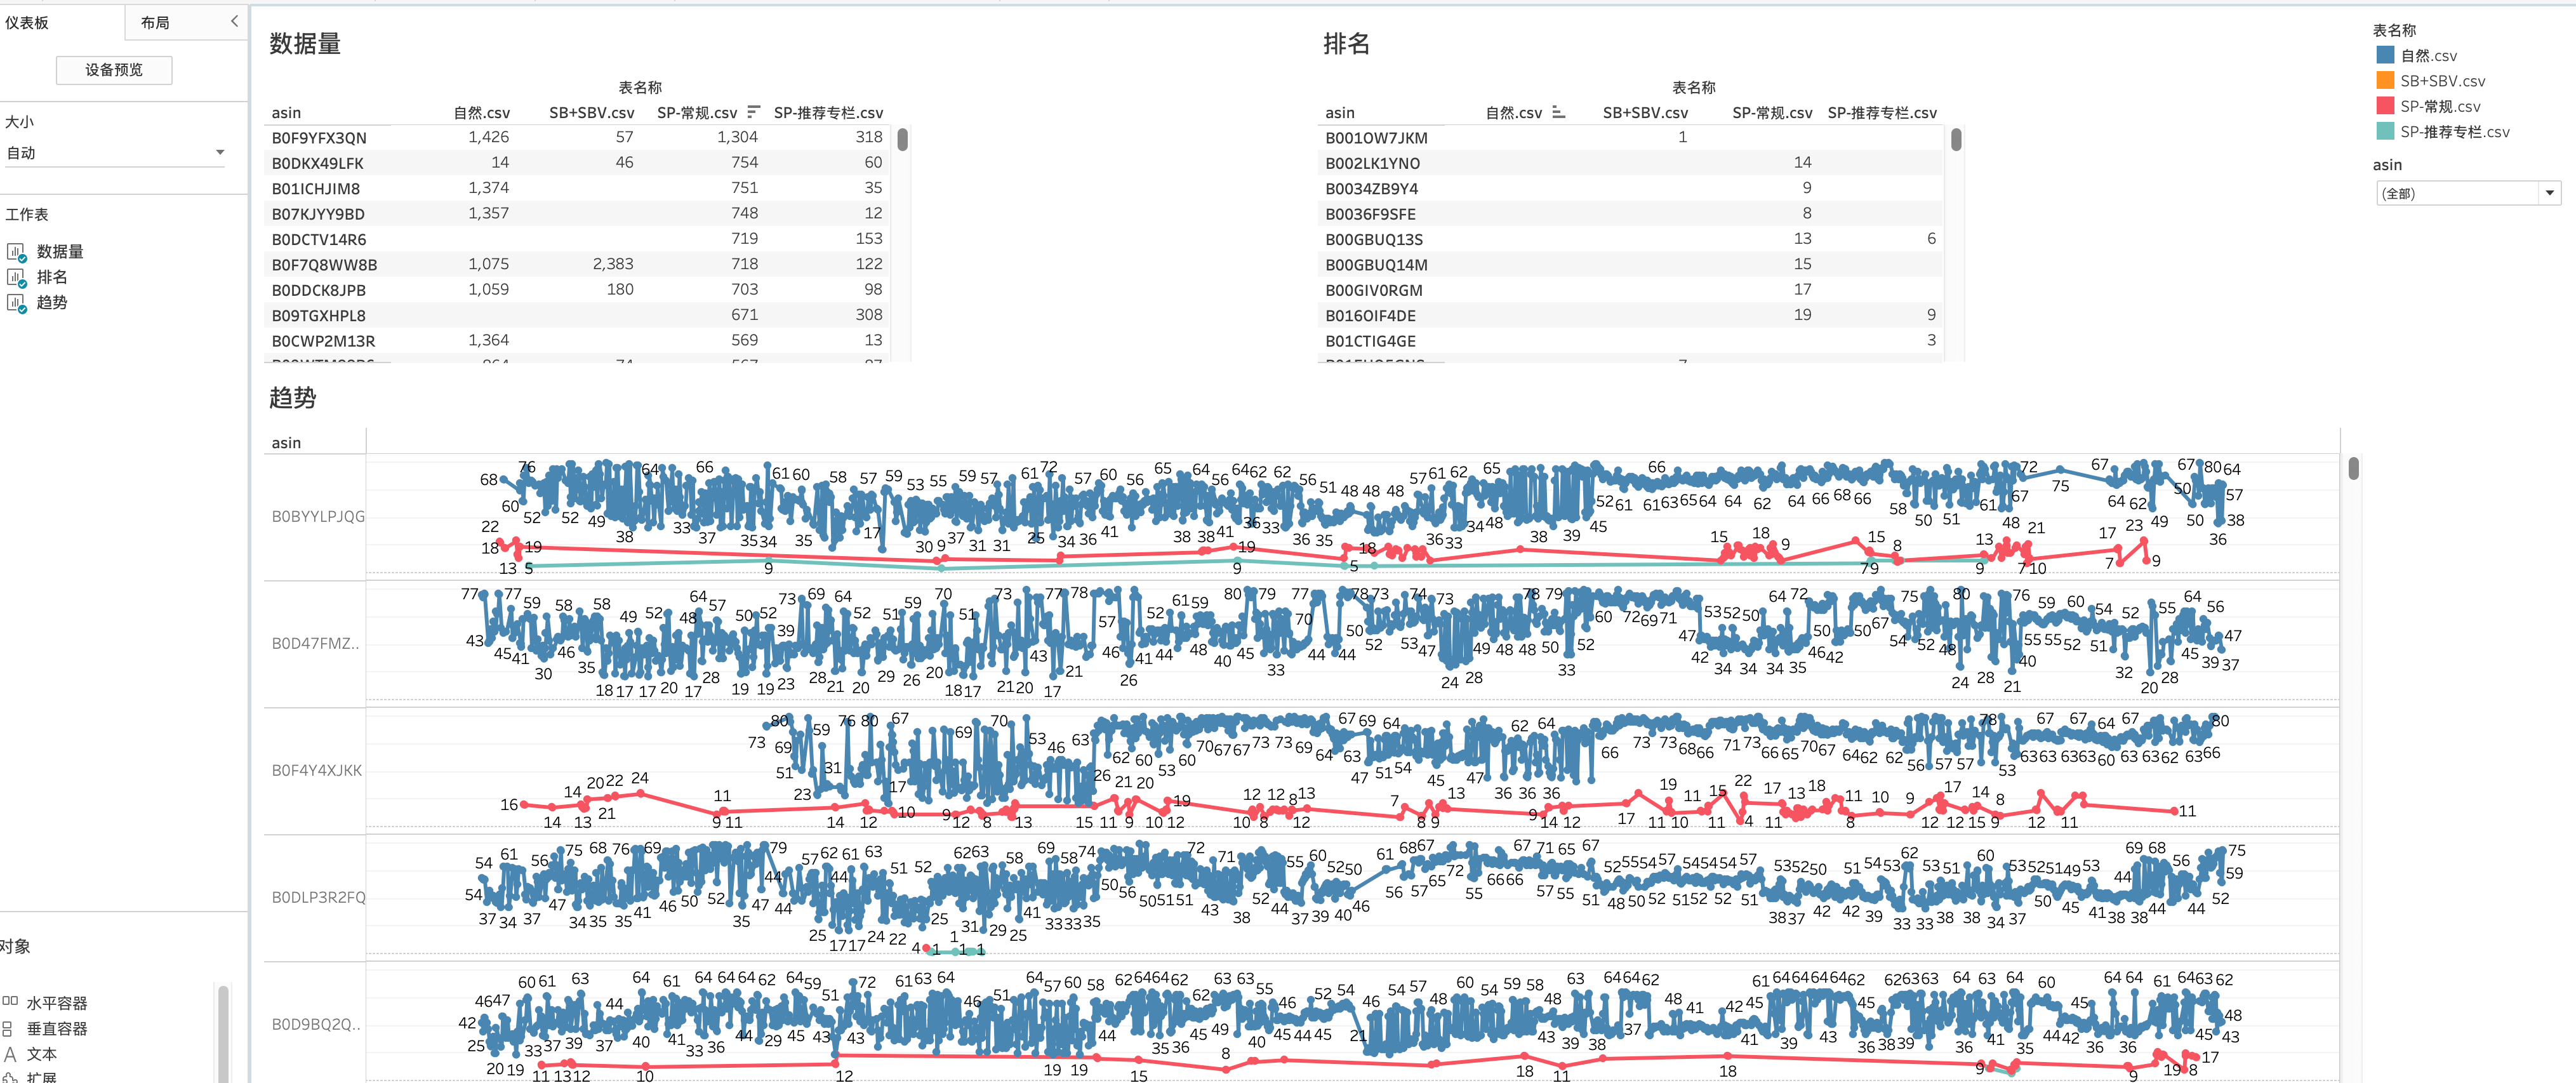This screenshot has height=1083, width=2576.
Task: Click the 排名 table vertical scrollbar
Action: (1956, 140)
